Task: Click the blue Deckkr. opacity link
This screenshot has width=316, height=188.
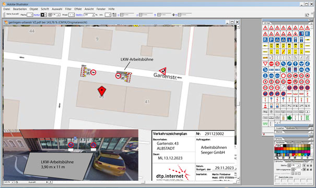Action: click(x=79, y=15)
